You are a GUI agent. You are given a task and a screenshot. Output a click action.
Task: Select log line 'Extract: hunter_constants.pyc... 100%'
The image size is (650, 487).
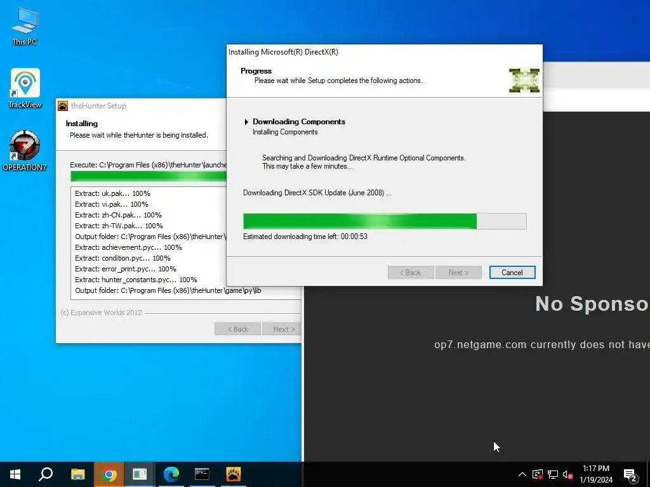(136, 280)
